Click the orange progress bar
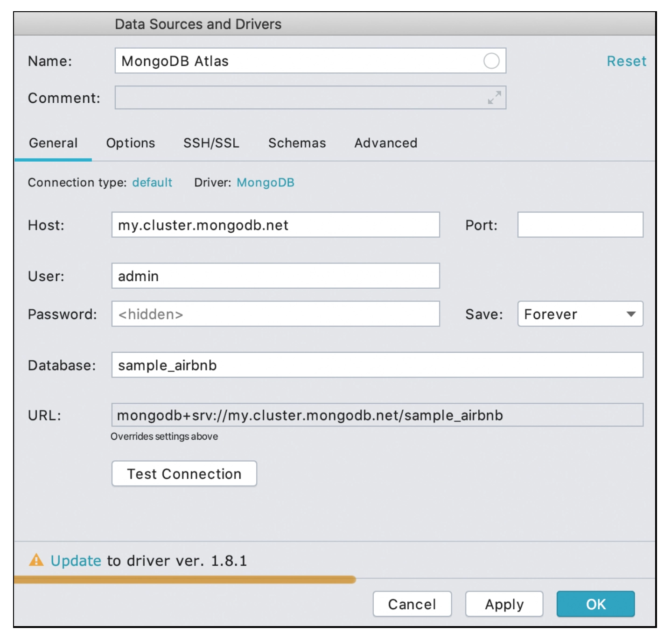The width and height of the screenshot is (671, 642). [185, 580]
